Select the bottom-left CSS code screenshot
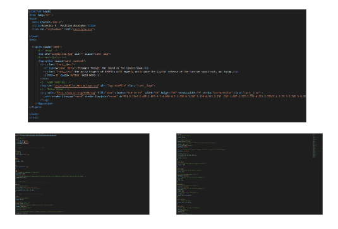338x229 pixels. tap(82, 174)
